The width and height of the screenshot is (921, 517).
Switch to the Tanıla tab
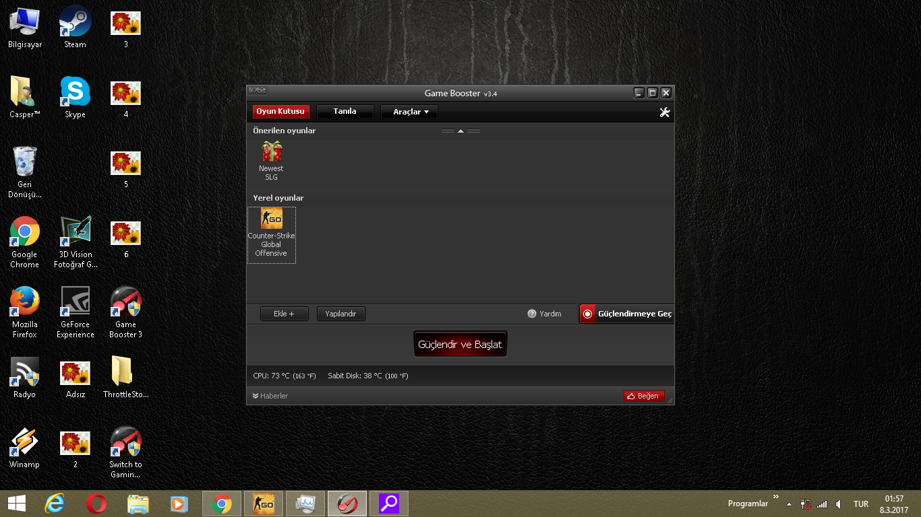pos(345,112)
